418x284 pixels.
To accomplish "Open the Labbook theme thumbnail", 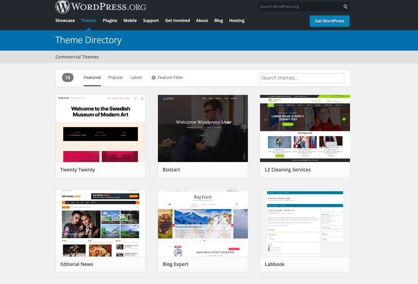I will [305, 223].
